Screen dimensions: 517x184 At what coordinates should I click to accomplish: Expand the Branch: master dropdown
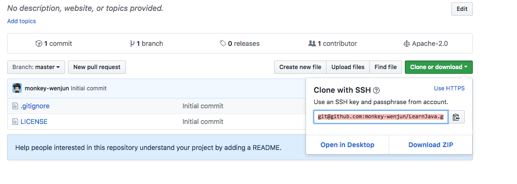[36, 67]
